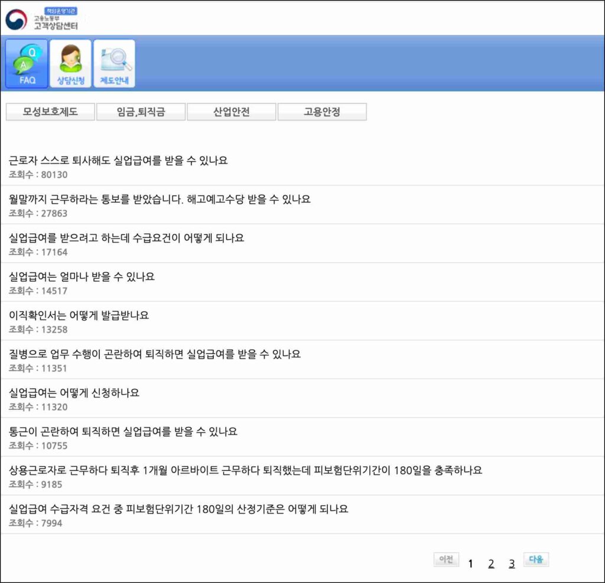Viewport: 605px width, 583px height.
Task: Click view count 조회수 : 27863
Action: pos(38,213)
